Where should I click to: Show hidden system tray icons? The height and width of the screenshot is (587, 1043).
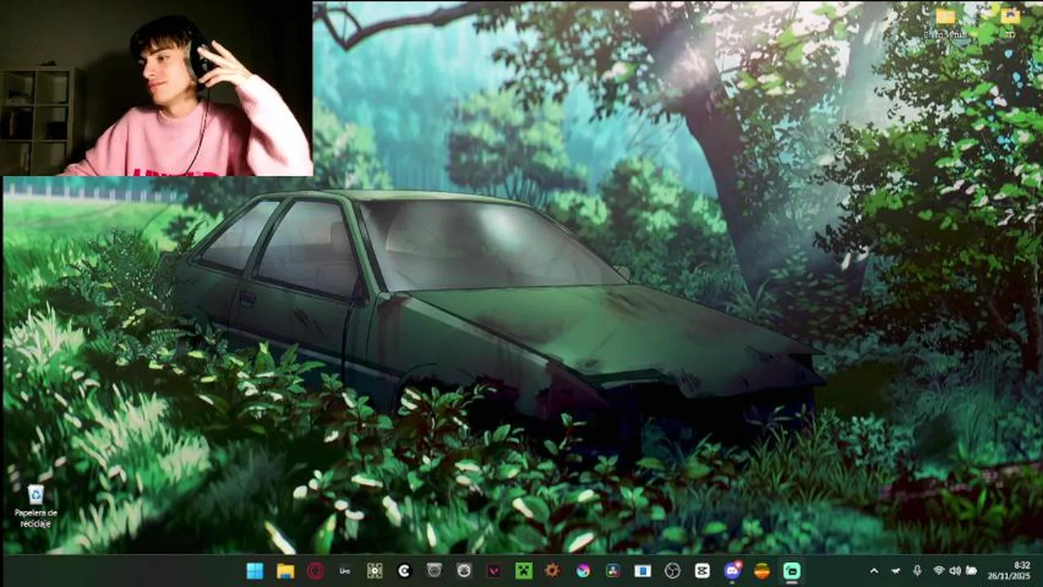point(874,571)
